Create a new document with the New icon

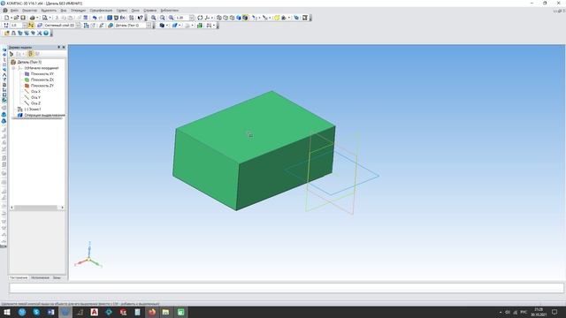(x=7, y=18)
